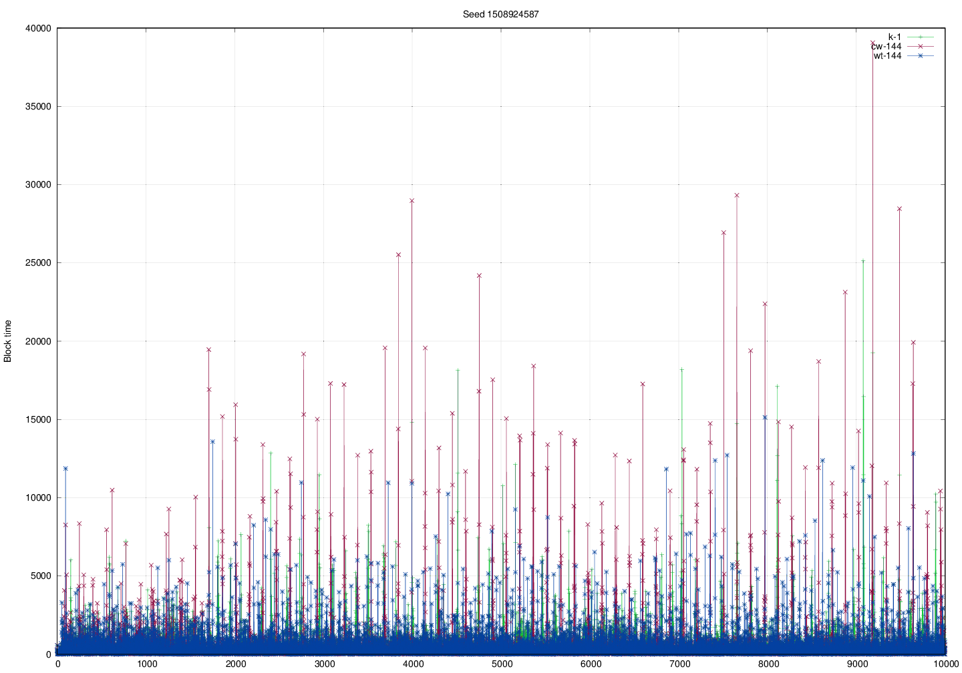Click y-axis tick label 25000
962x673 pixels.
[x=37, y=263]
